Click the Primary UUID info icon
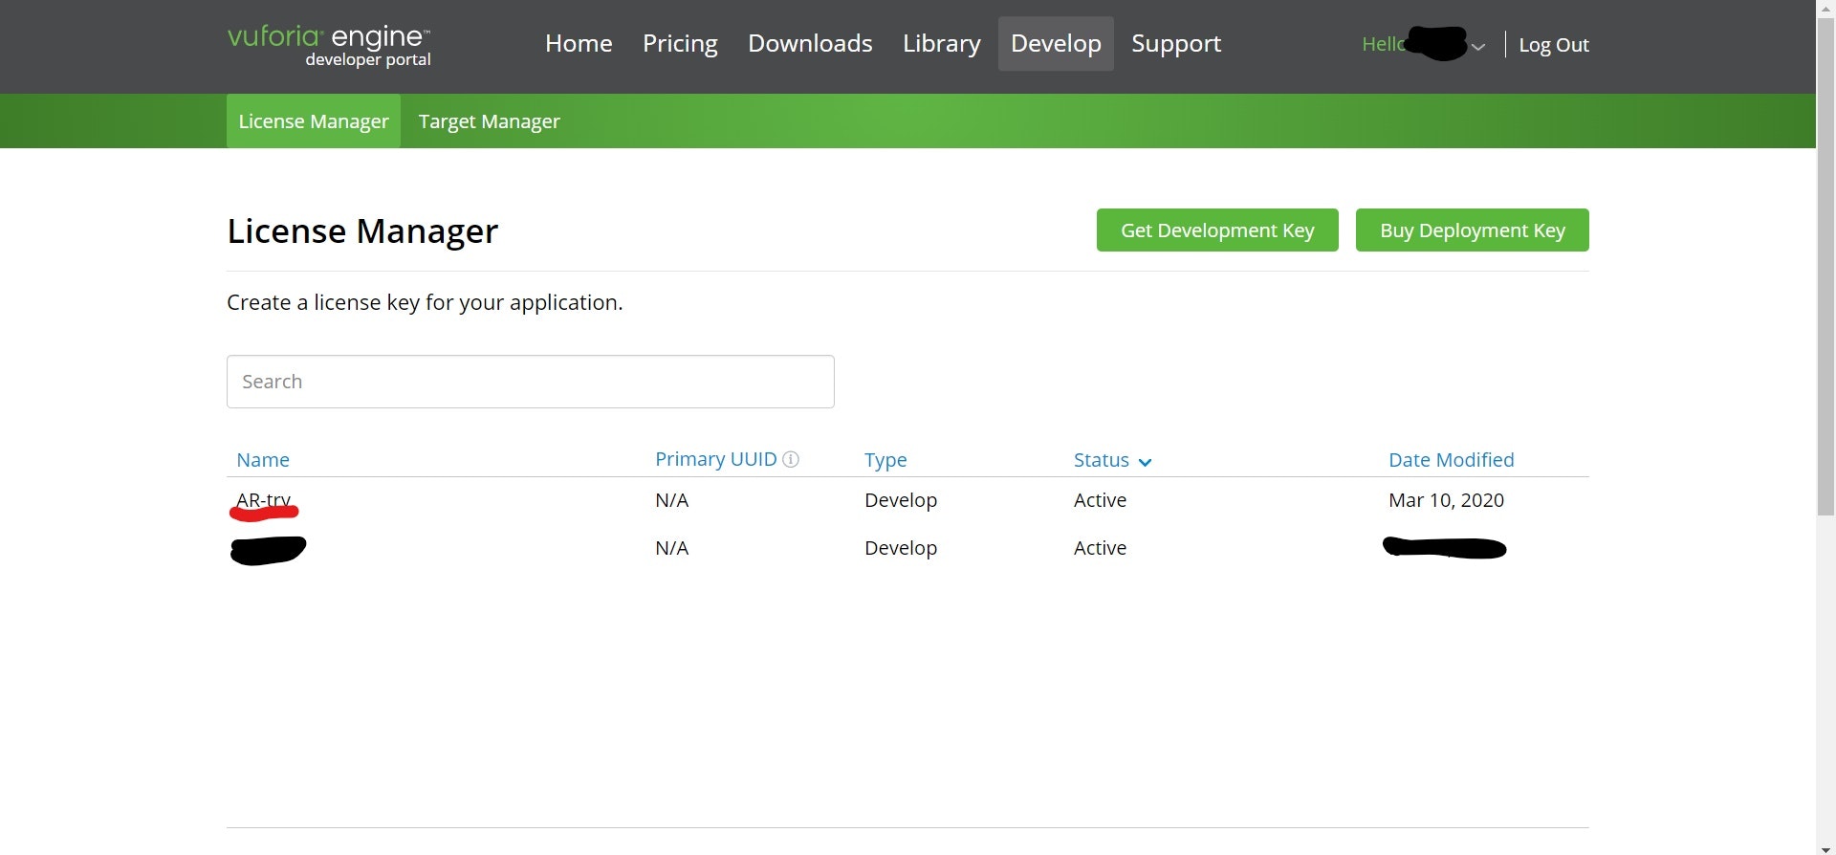 (x=791, y=459)
